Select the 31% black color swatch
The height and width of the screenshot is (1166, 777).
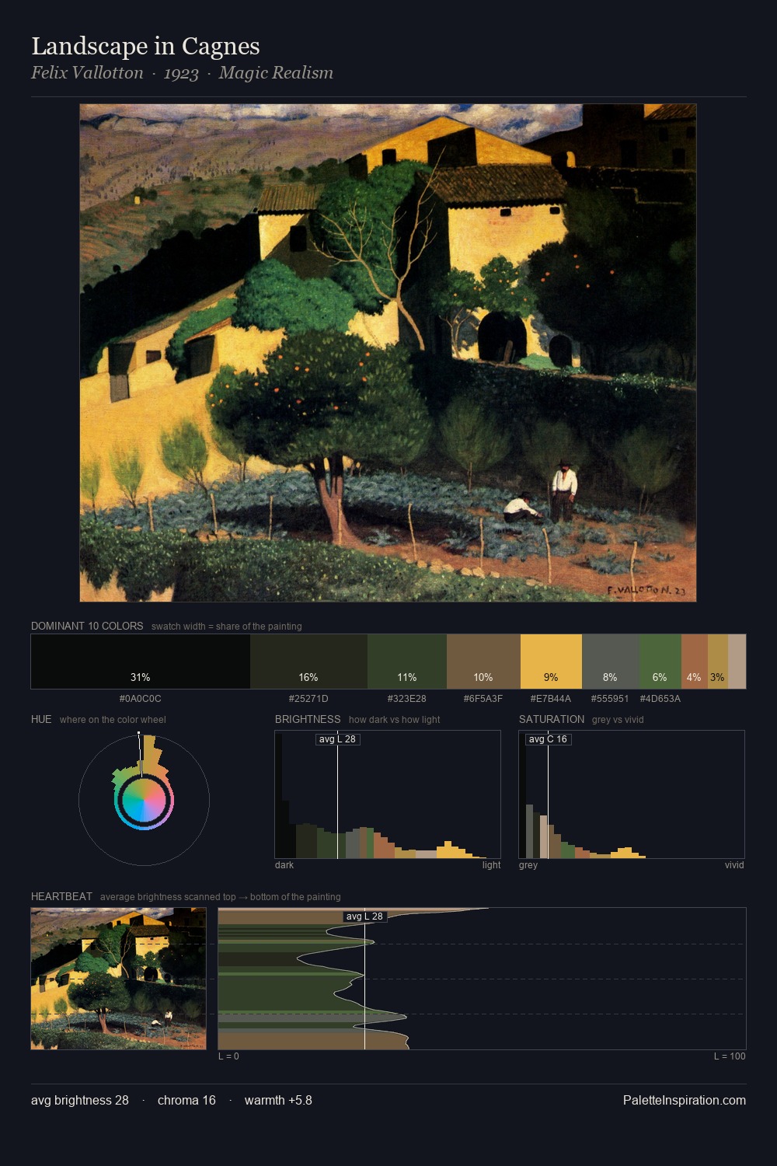(x=141, y=662)
